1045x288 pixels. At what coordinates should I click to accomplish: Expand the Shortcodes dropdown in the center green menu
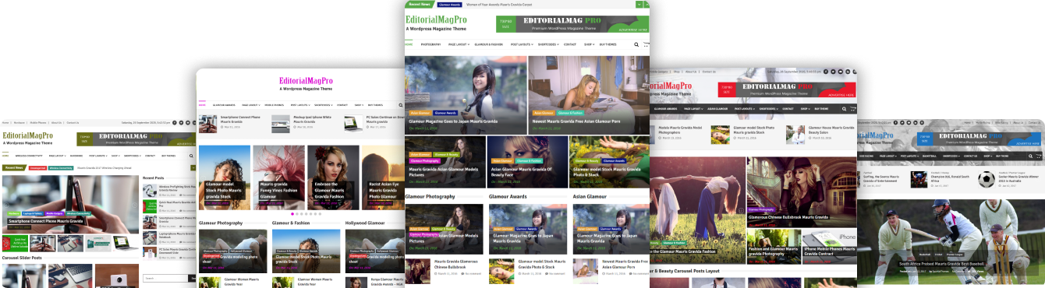tap(548, 44)
